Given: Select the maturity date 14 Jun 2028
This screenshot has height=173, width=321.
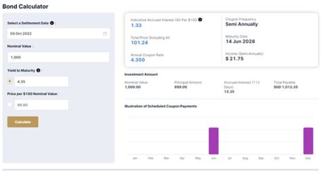Looking at the screenshot, I should pos(240,41).
